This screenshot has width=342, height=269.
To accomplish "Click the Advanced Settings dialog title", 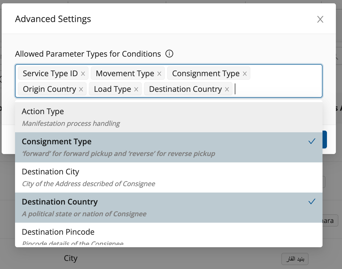I will (53, 19).
